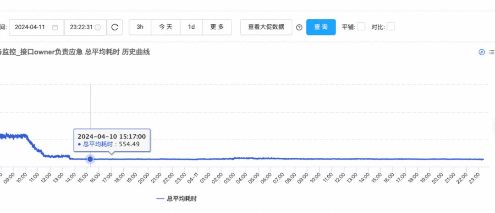The image size is (495, 213).
Task: Click tooltip timestamp 2024-04-10 15:17:00
Action: [x=112, y=137]
